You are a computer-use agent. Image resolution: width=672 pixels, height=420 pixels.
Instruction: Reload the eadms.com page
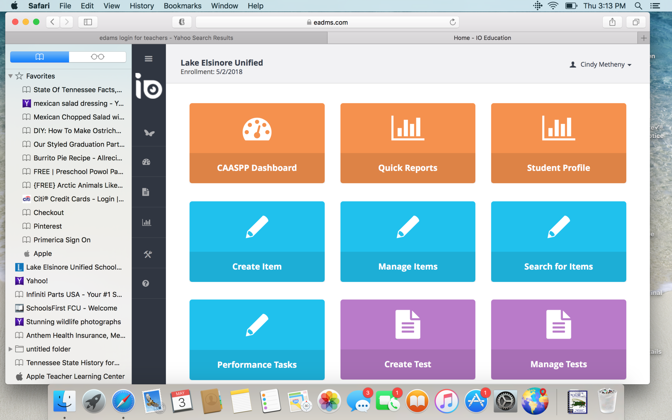452,22
